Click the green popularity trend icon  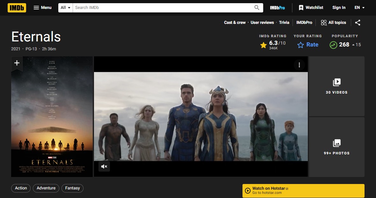[x=333, y=45]
